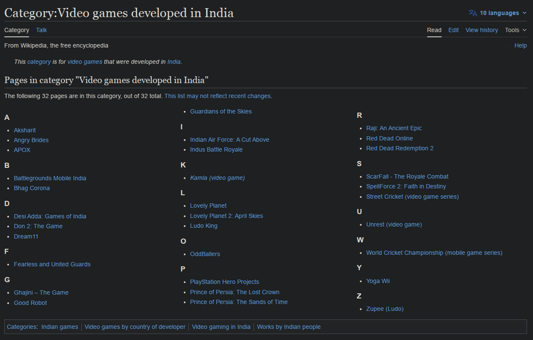Open the Ludo King page
This screenshot has width=533, height=340.
pos(204,226)
